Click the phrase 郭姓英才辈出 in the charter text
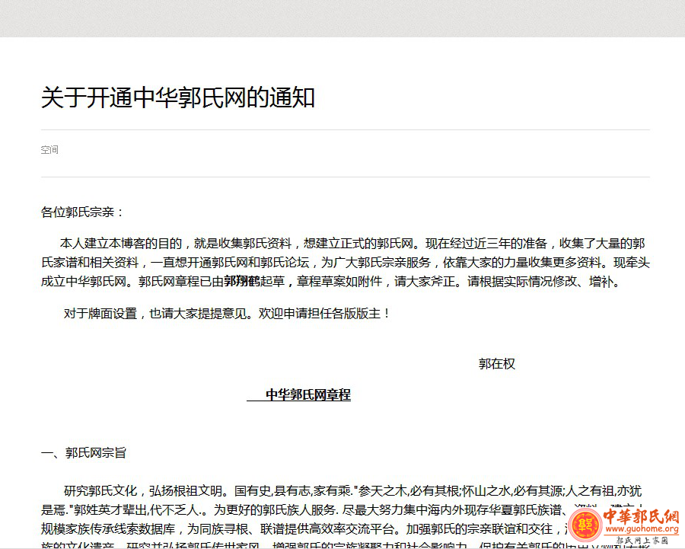 coord(112,510)
